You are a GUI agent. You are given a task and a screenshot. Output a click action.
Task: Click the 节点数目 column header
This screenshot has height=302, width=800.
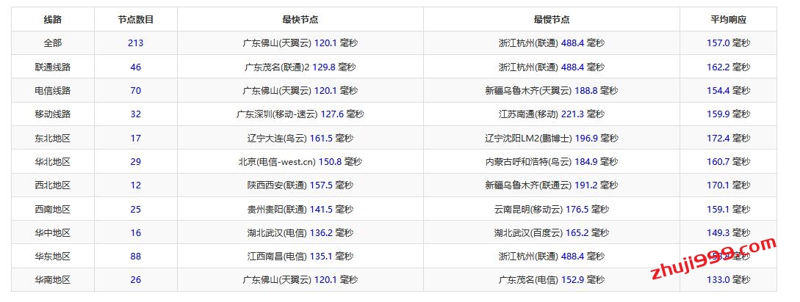(x=135, y=20)
